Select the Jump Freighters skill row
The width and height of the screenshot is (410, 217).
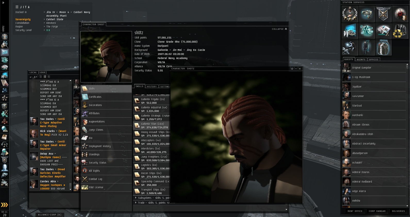152,158
